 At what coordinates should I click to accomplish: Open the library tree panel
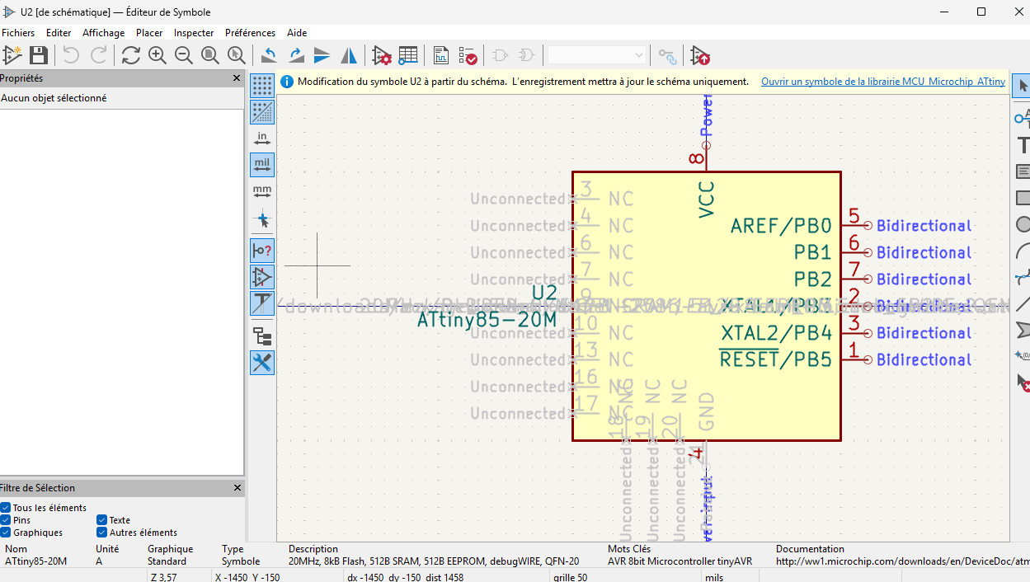tap(262, 336)
